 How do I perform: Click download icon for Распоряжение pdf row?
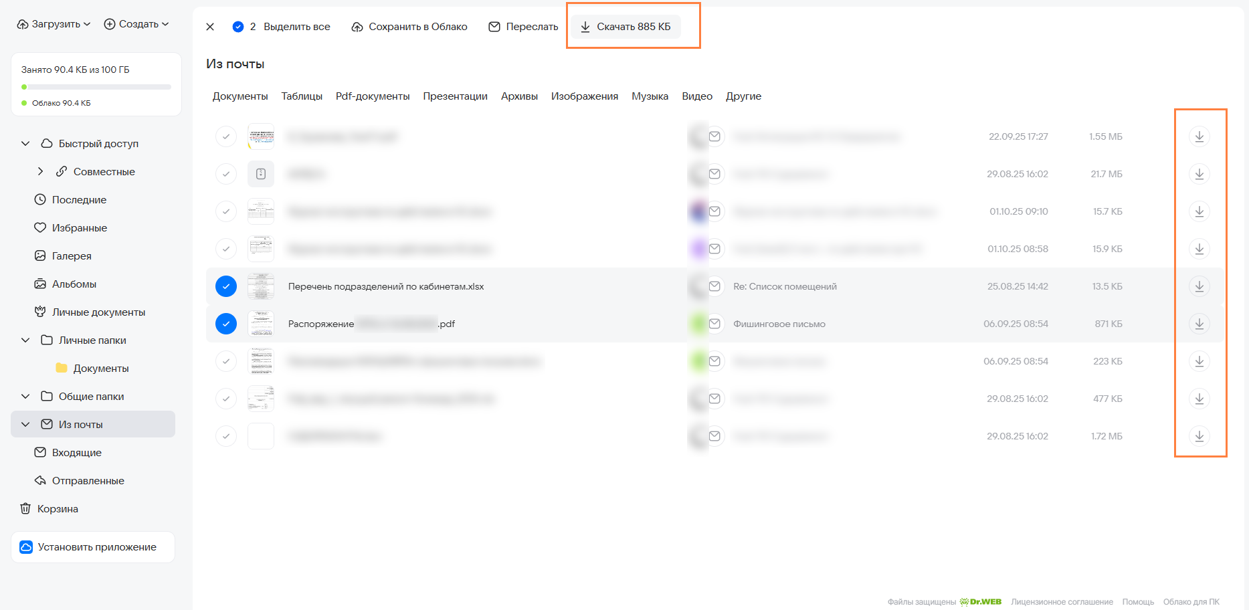click(1199, 324)
